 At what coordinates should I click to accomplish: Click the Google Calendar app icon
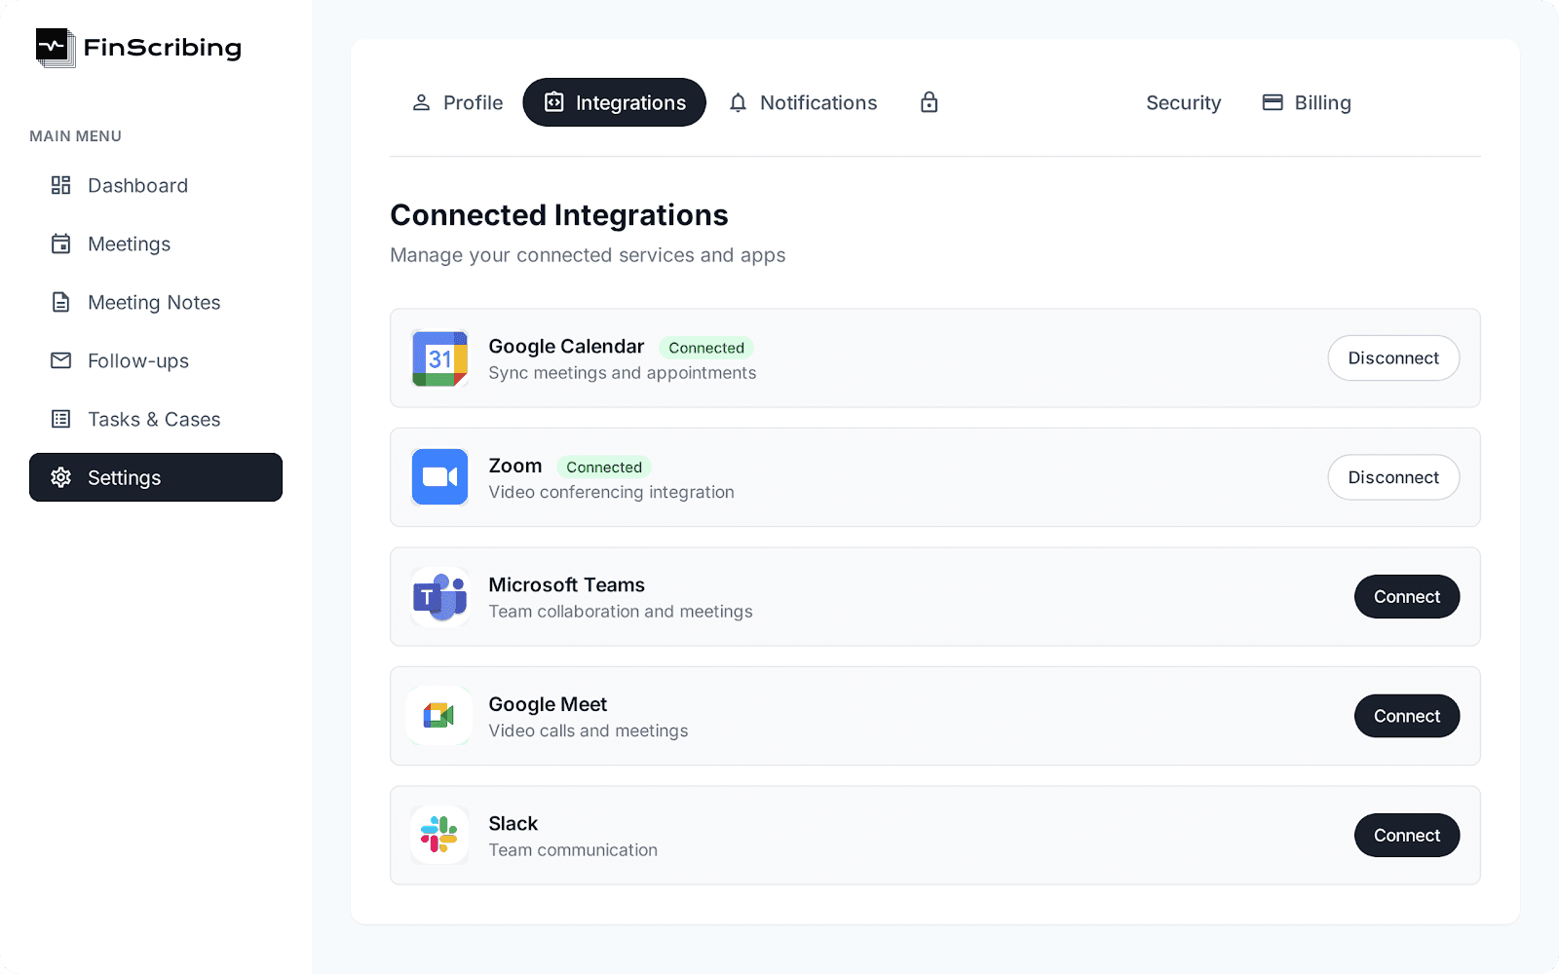tap(439, 358)
